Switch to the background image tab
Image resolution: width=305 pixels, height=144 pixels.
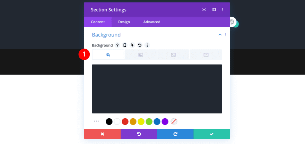click(173, 55)
